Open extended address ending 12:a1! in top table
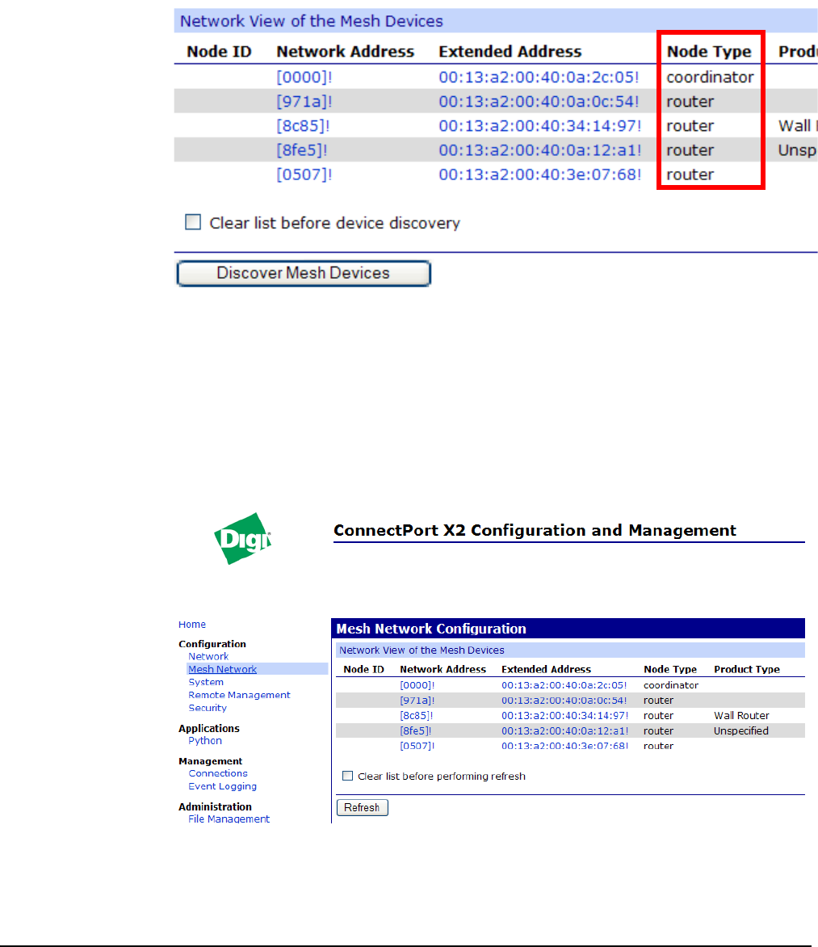818x947 pixels. click(x=539, y=149)
